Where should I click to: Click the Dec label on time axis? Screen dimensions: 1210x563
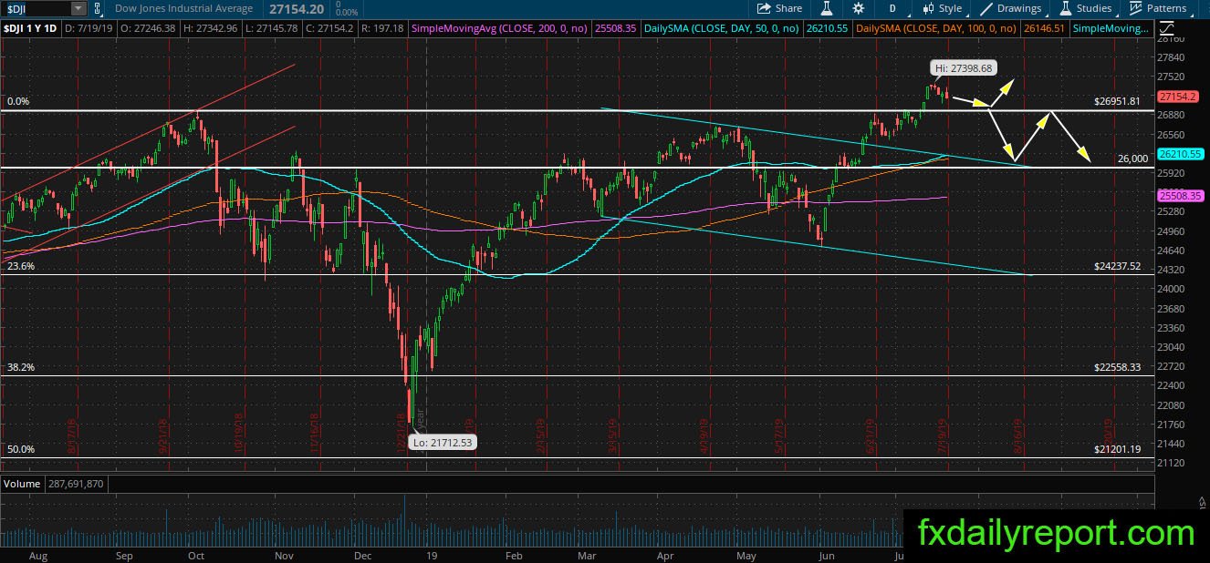coord(362,555)
